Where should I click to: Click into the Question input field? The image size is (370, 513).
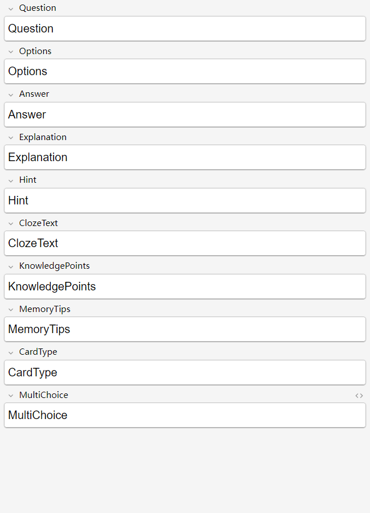(184, 29)
